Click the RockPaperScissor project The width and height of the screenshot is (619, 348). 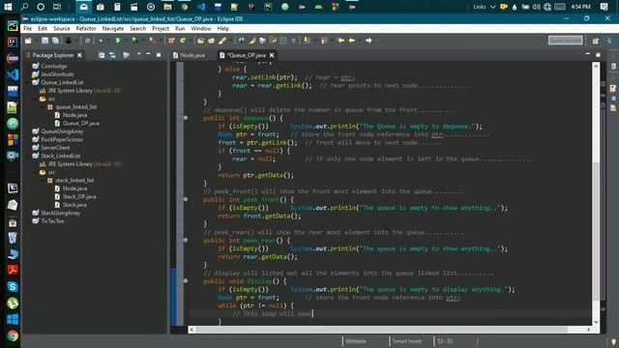[62, 139]
